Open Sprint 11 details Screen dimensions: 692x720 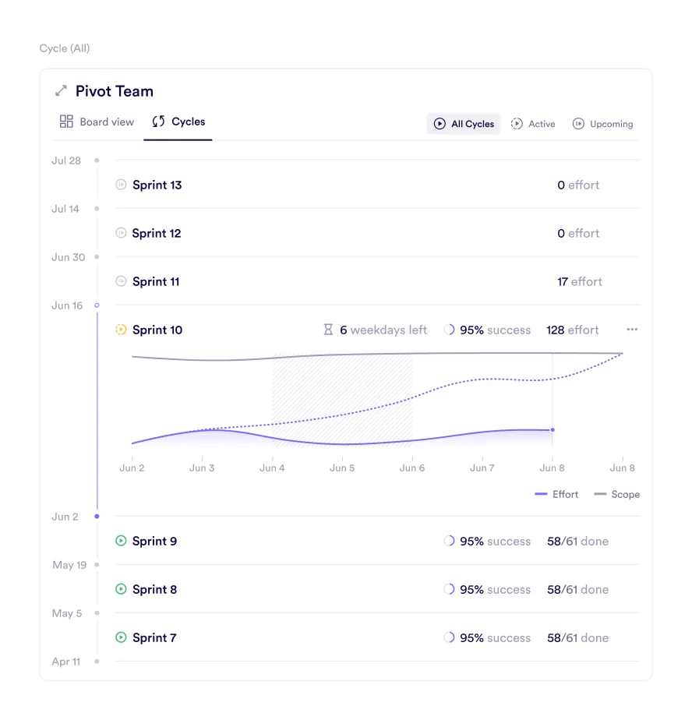click(x=157, y=281)
